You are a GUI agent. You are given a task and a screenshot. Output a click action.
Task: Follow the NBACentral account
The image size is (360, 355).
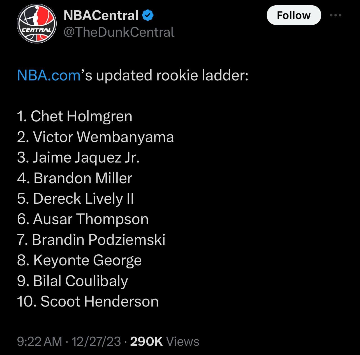(x=294, y=15)
